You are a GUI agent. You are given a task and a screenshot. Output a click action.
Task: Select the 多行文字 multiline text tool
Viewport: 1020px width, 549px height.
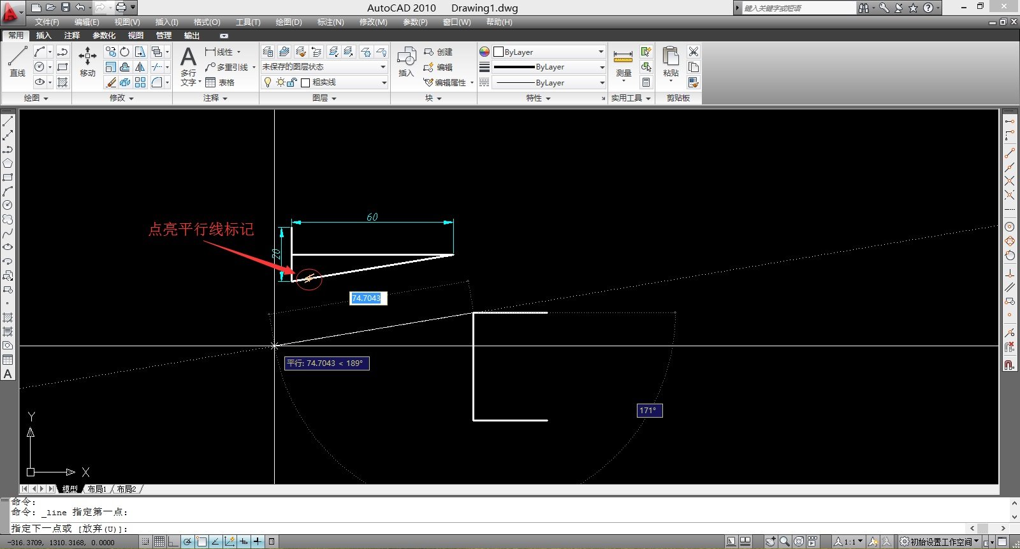click(188, 65)
